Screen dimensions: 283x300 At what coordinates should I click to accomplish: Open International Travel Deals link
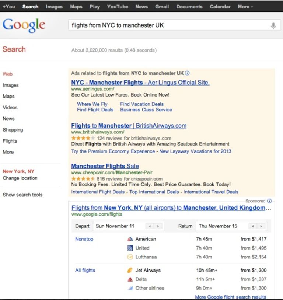(211, 192)
